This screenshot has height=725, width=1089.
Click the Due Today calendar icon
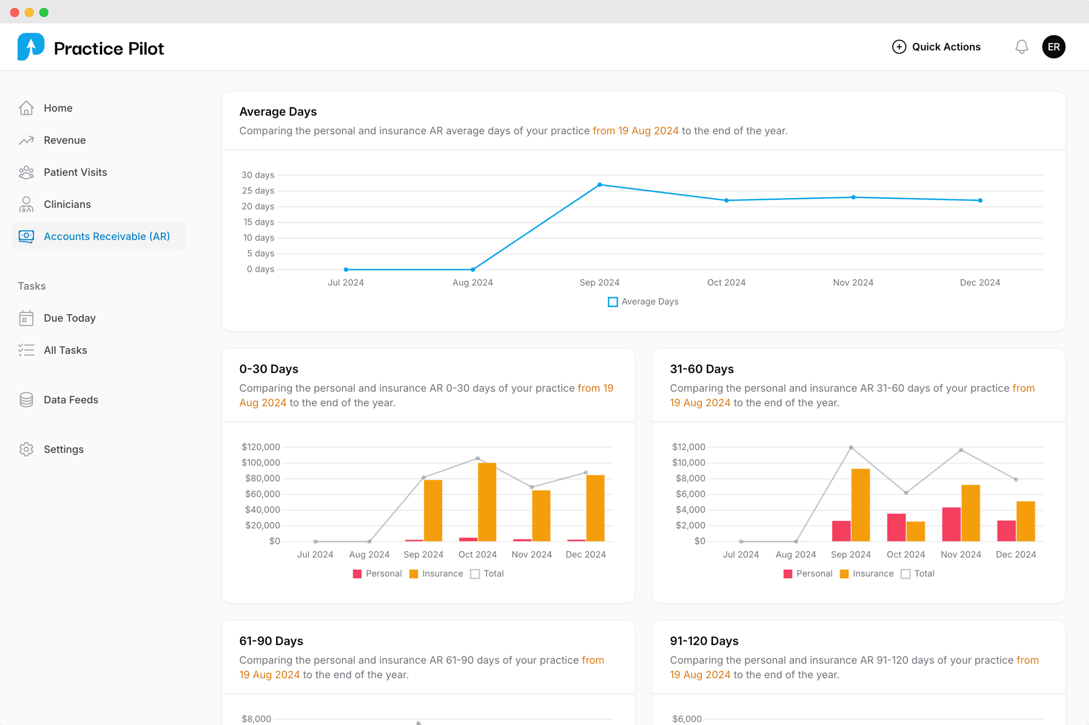(26, 318)
